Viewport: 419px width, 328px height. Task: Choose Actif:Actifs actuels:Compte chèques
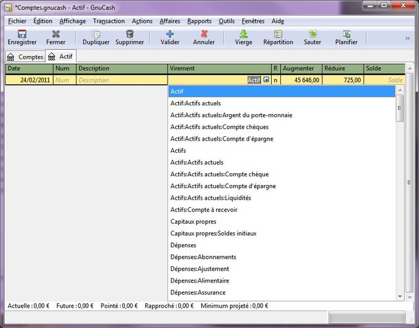(282, 127)
